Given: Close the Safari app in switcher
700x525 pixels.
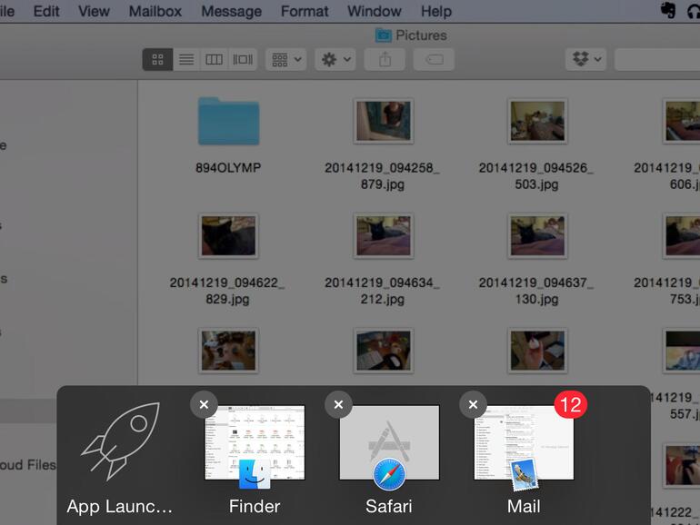Looking at the screenshot, I should [x=338, y=404].
